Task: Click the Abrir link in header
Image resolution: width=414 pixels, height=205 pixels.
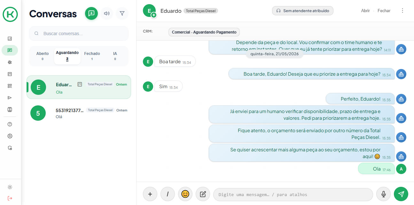Action: pos(365,11)
